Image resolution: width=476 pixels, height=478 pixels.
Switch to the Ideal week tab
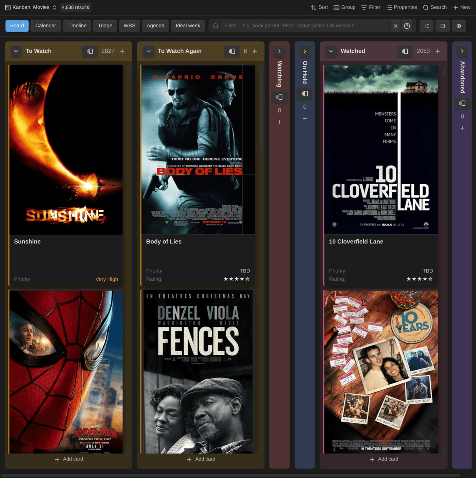(188, 25)
